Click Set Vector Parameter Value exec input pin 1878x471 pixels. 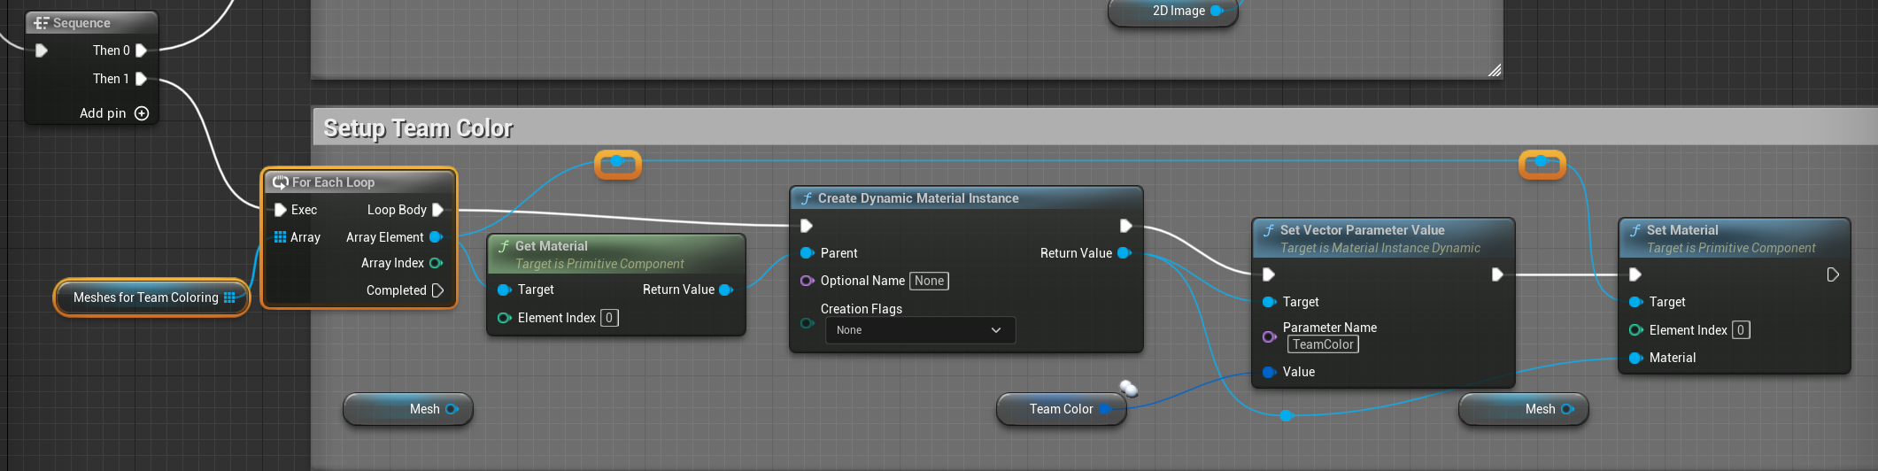coord(1269,274)
